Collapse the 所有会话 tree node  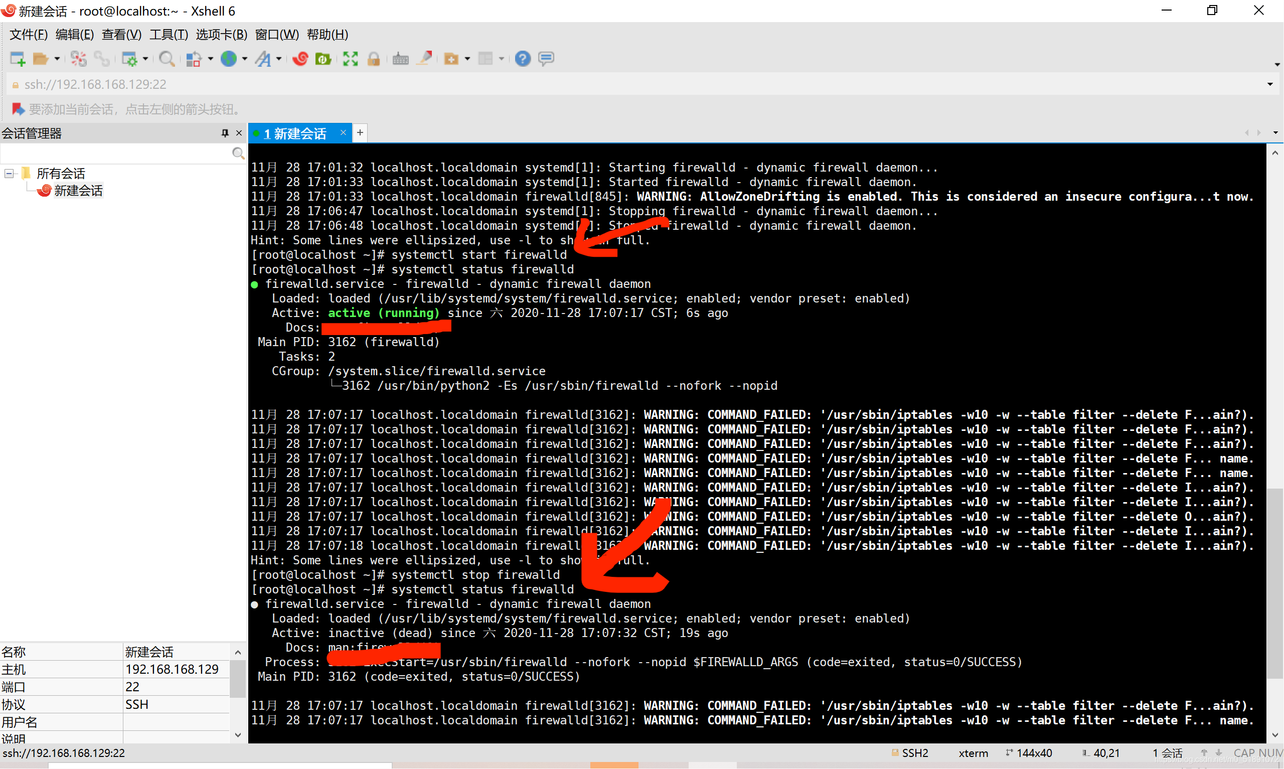(9, 173)
